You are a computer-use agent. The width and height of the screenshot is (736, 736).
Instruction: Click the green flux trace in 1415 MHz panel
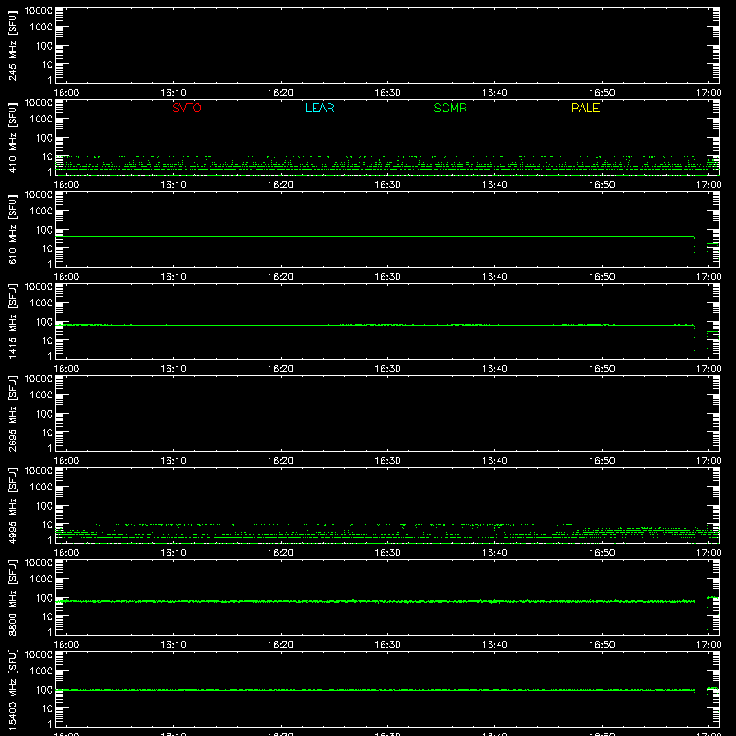point(374,325)
